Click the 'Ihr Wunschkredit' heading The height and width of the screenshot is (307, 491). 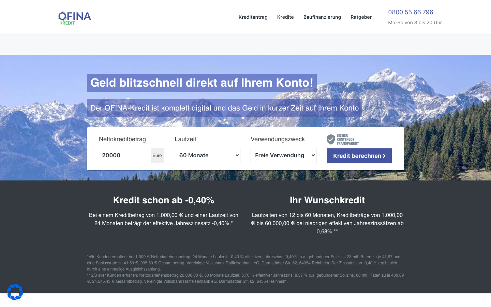pyautogui.click(x=327, y=200)
